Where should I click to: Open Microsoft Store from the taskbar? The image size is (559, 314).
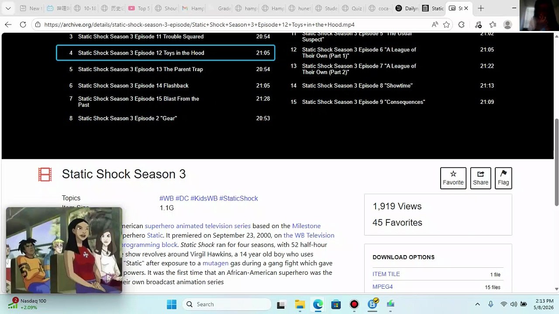(x=336, y=304)
